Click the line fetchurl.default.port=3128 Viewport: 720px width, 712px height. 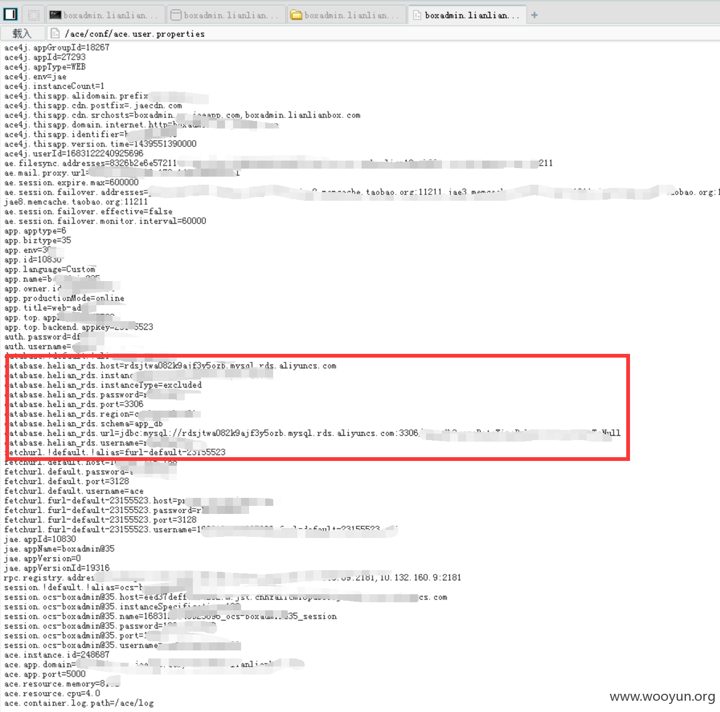point(66,481)
